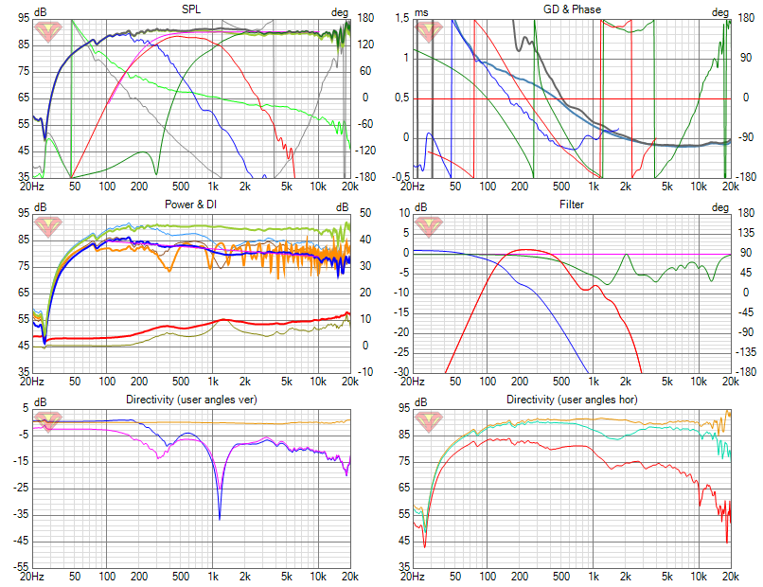Select right-side dB label of Power & DI chart
This screenshot has height=587, width=763.
click(342, 208)
